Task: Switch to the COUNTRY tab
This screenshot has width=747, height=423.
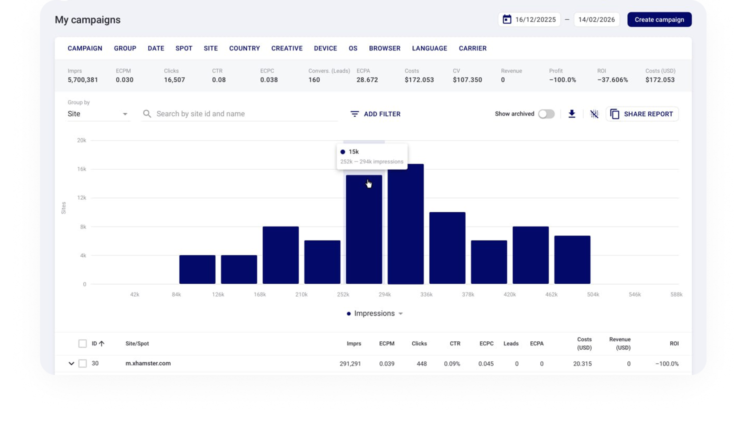Action: pyautogui.click(x=244, y=48)
